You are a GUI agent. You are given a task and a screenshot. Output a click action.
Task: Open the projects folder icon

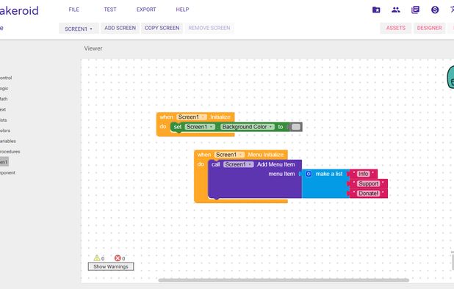376,10
